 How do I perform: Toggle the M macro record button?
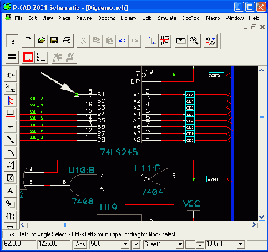coord(136,244)
